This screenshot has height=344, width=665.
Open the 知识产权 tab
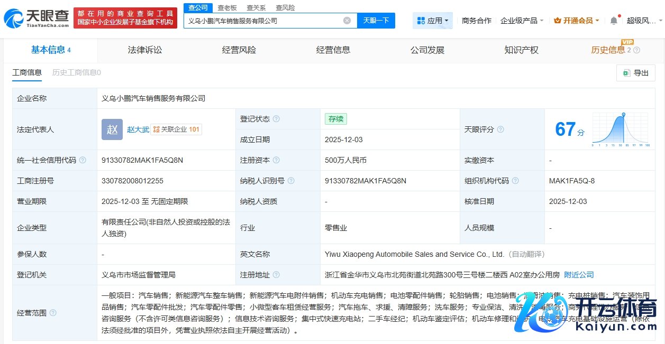click(x=521, y=50)
